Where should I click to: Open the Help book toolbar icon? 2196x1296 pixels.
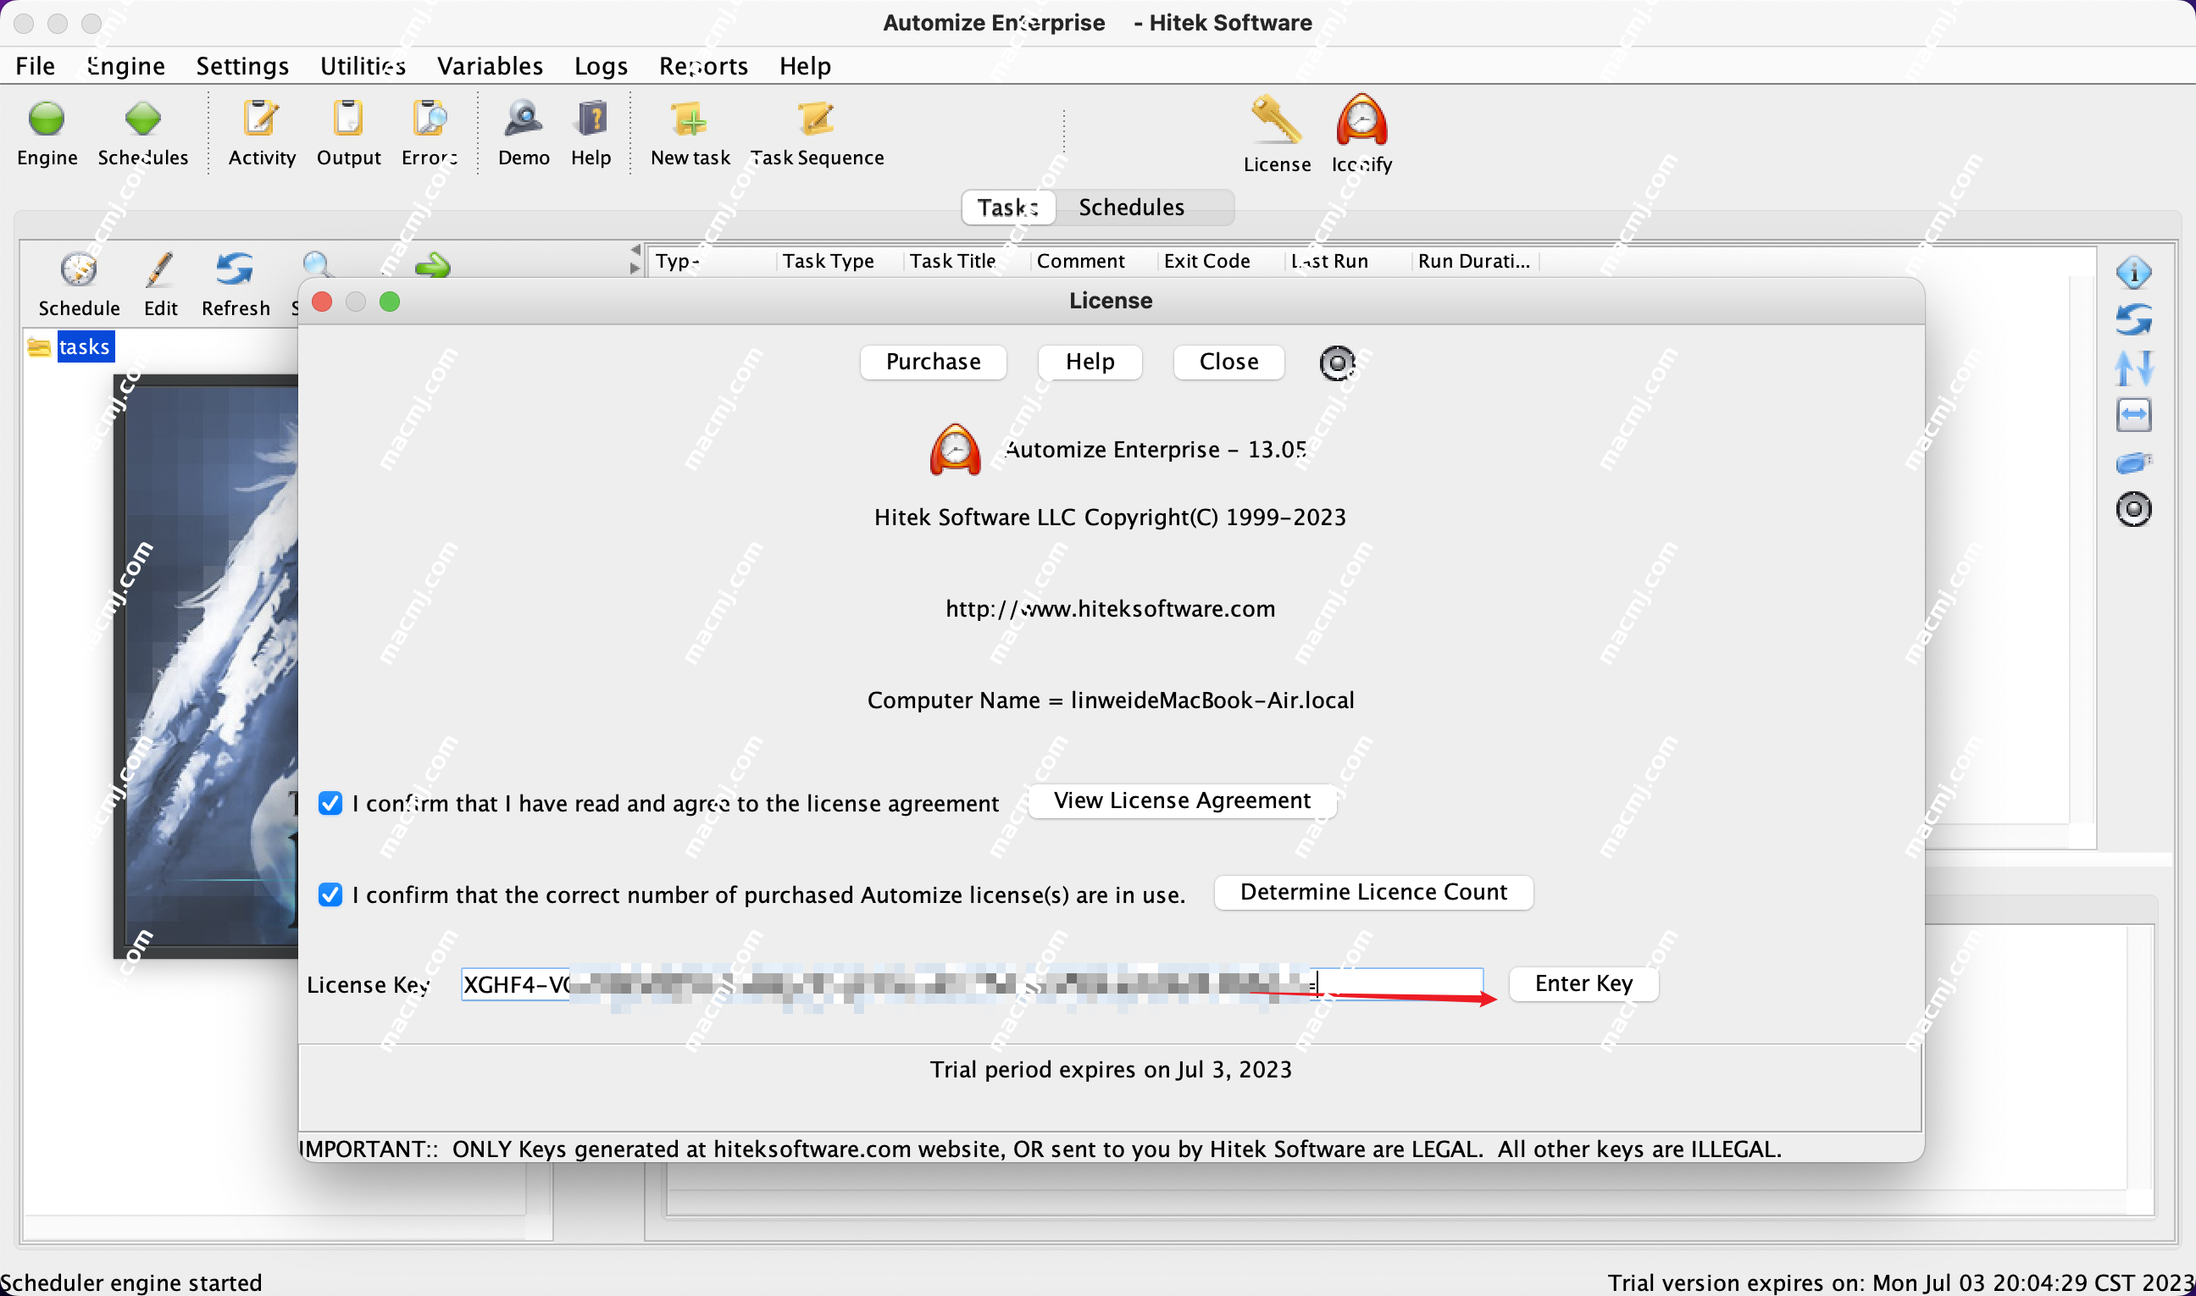coord(591,119)
